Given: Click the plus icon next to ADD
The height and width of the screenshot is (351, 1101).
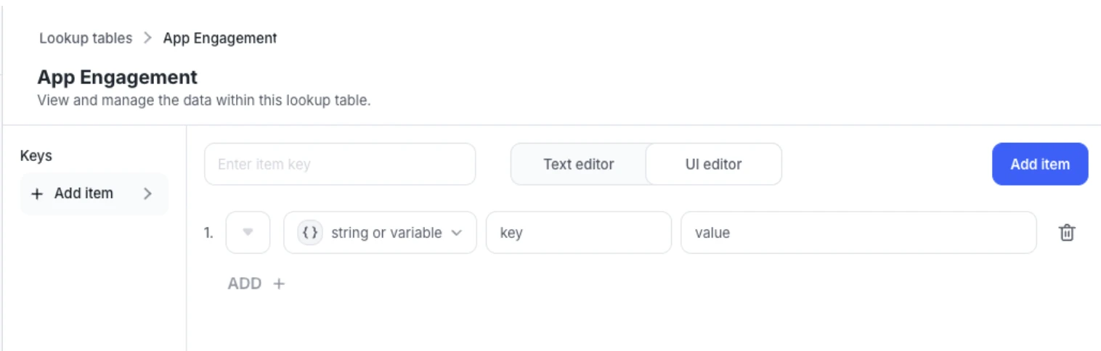Looking at the screenshot, I should point(279,284).
